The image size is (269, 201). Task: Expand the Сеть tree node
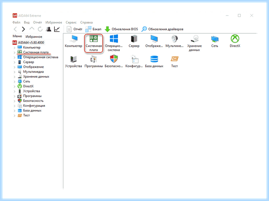(x=15, y=82)
